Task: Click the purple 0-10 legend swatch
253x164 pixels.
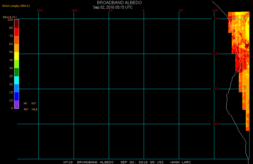Action: 17,104
